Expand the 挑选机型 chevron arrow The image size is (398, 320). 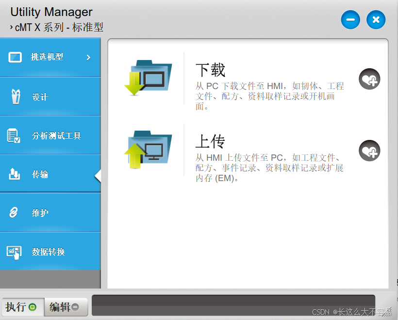click(x=88, y=58)
